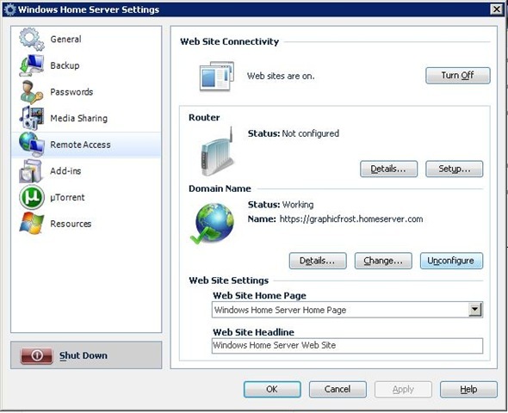Open Passwords via user and key icon

pos(31,92)
